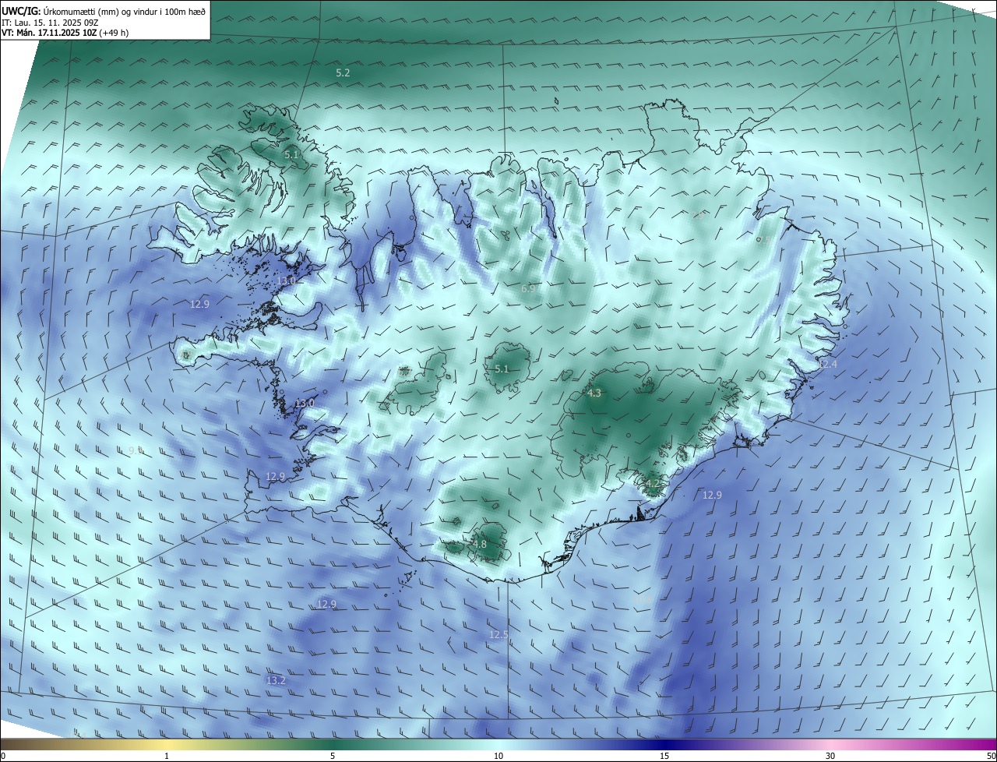The image size is (997, 762).
Task: Select the valid time 'VT: Mán. 17.11.2025 10Z'
Action: tap(49, 33)
